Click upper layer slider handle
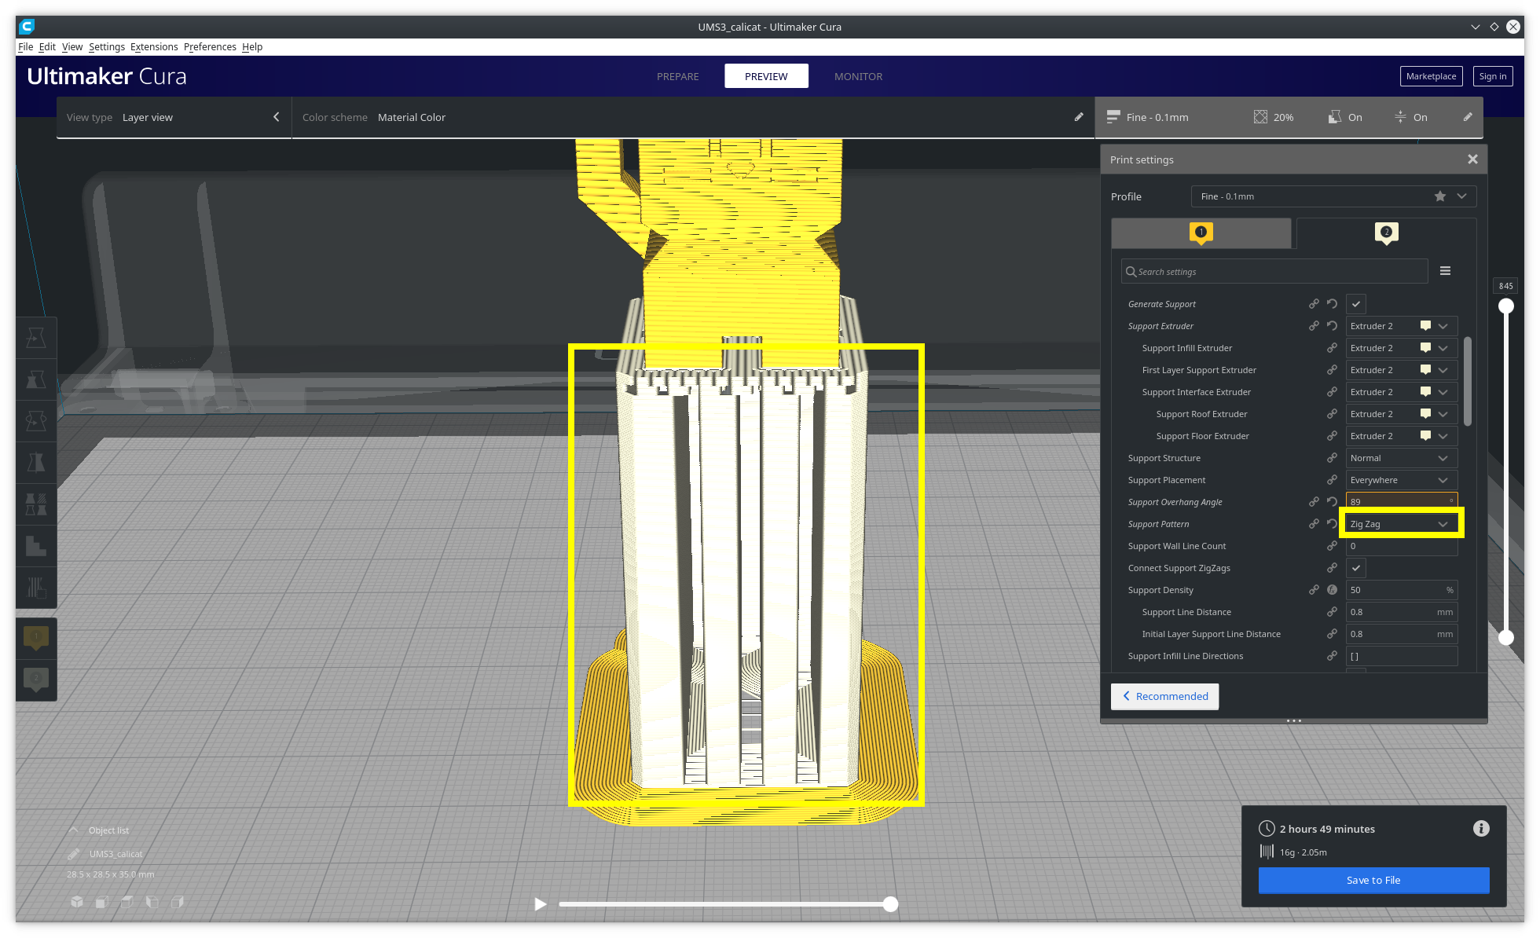The height and width of the screenshot is (938, 1540). [x=1505, y=306]
